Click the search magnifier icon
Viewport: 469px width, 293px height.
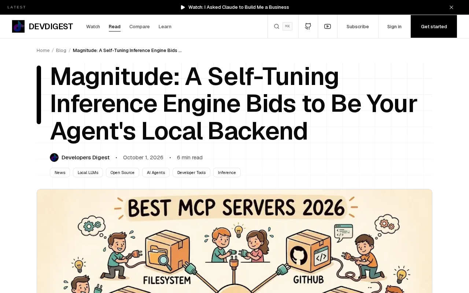click(277, 26)
